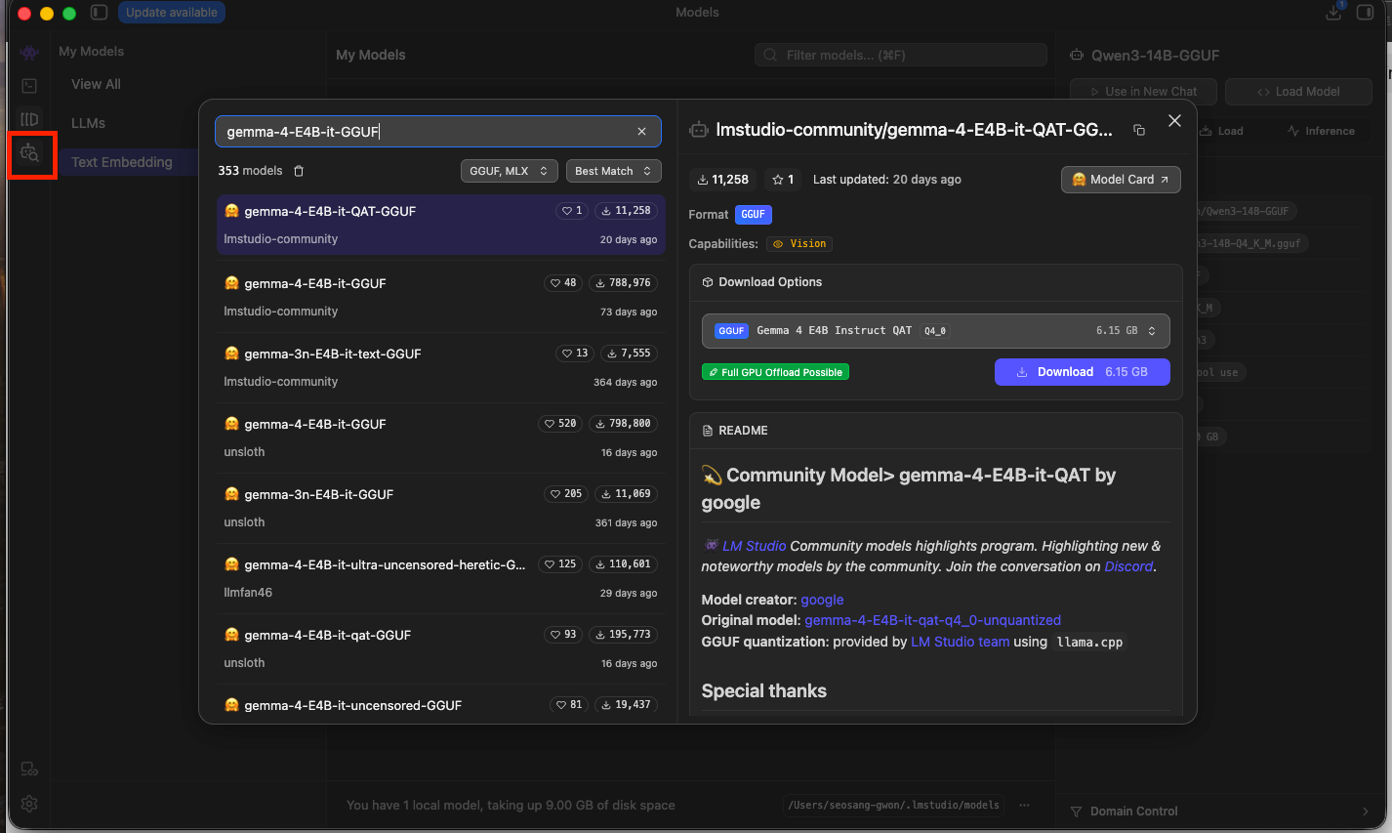Focus the model search field containing gemma-4-E4B-it-GGUF

pos(438,132)
